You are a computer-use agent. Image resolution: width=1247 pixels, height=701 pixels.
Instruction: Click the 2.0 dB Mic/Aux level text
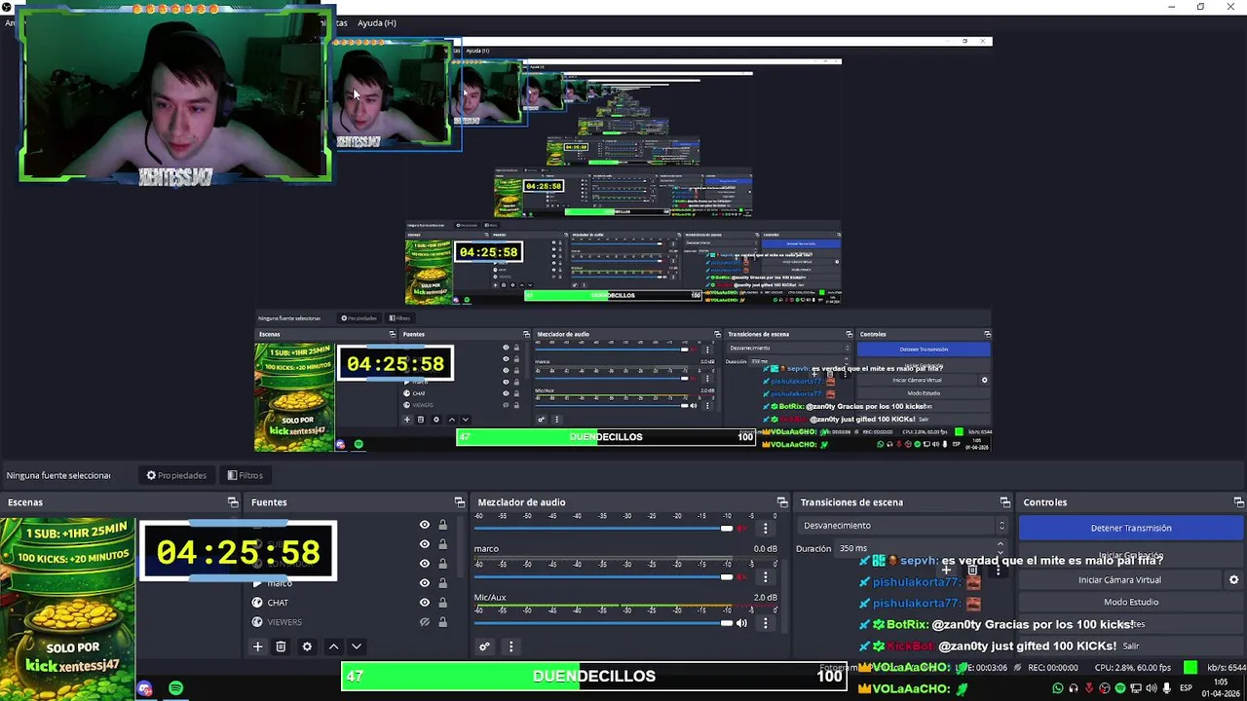click(765, 598)
